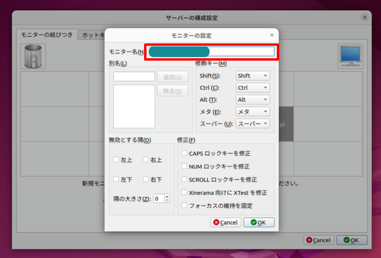Open the Ctrl modifier key dropdown

(252, 88)
